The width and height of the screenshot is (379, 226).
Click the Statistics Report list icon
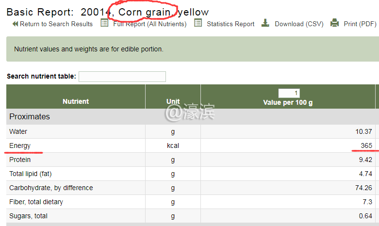tap(198, 23)
